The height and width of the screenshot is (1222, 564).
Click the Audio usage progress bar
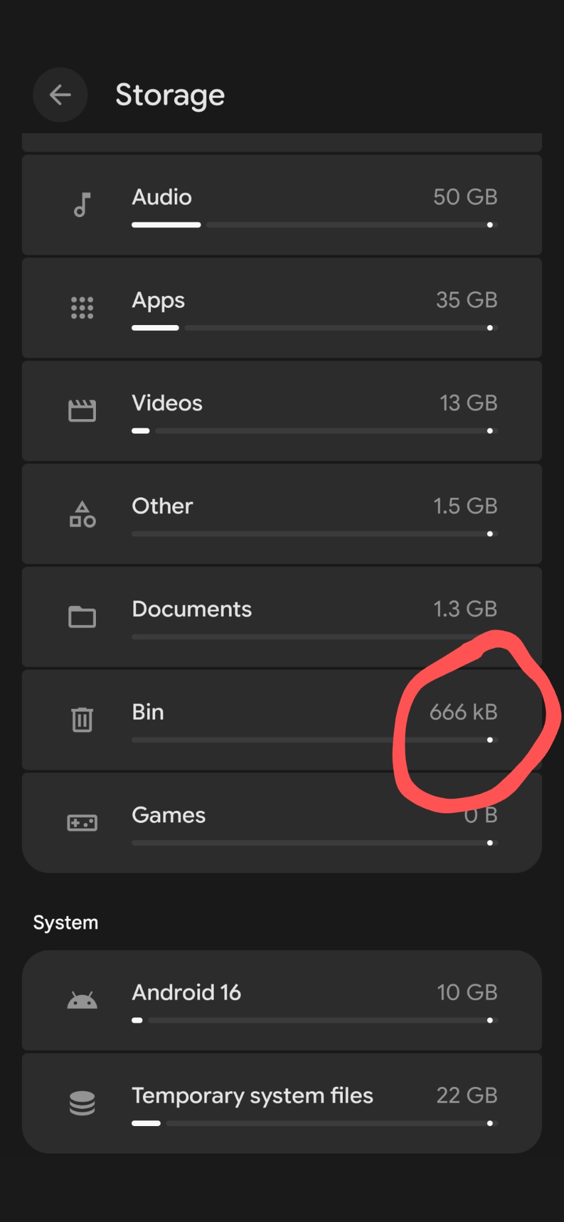(x=314, y=225)
